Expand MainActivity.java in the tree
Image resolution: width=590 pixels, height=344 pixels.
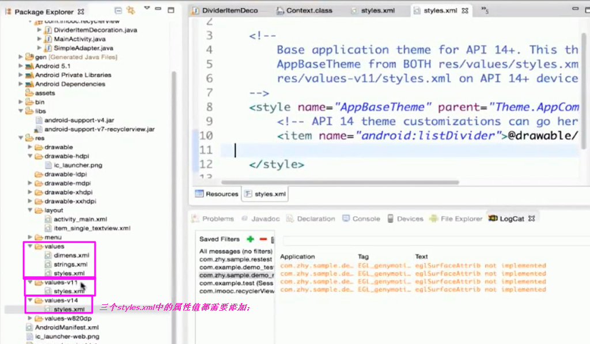[39, 39]
